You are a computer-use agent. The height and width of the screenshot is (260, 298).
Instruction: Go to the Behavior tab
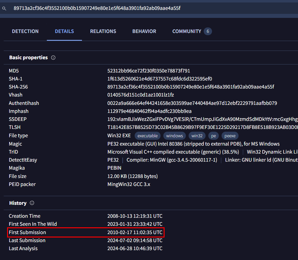coord(144,31)
